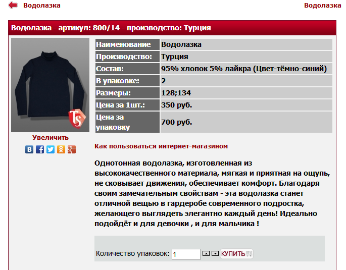
Task: Increase package quantity with up arrow
Action: pos(206,253)
